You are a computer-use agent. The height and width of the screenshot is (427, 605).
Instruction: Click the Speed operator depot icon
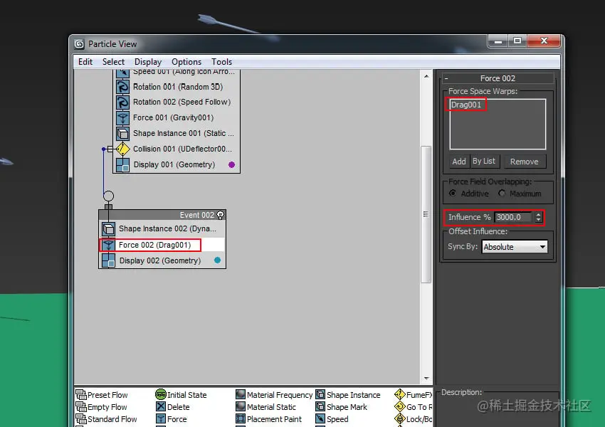pyautogui.click(x=320, y=418)
